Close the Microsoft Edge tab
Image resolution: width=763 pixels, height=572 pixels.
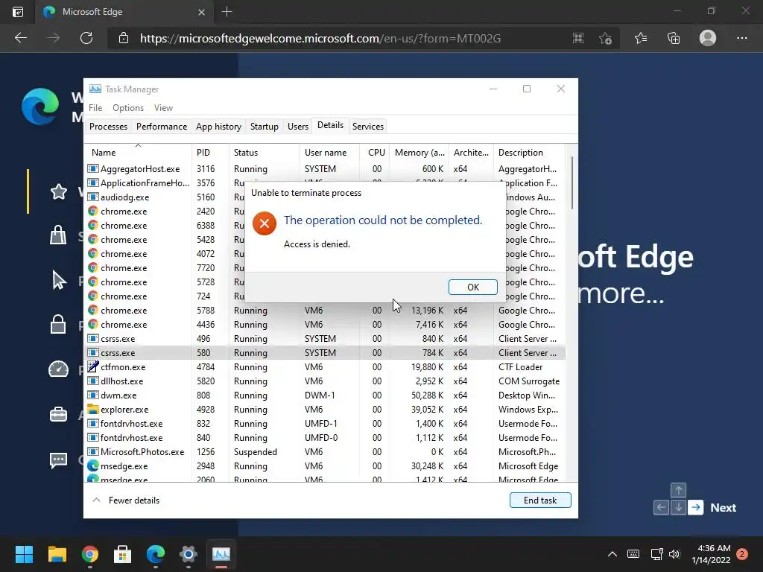[x=201, y=12]
